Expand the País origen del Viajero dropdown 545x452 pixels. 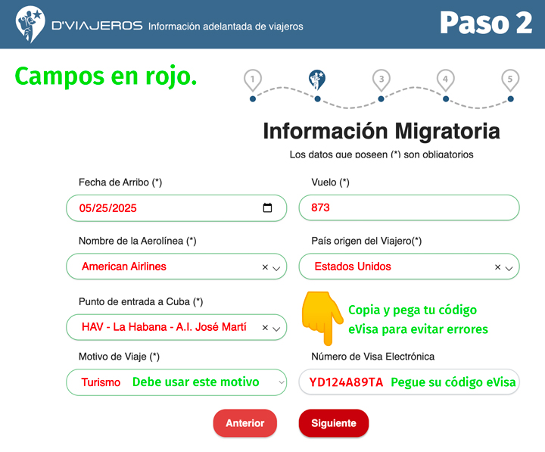pyautogui.click(x=509, y=268)
